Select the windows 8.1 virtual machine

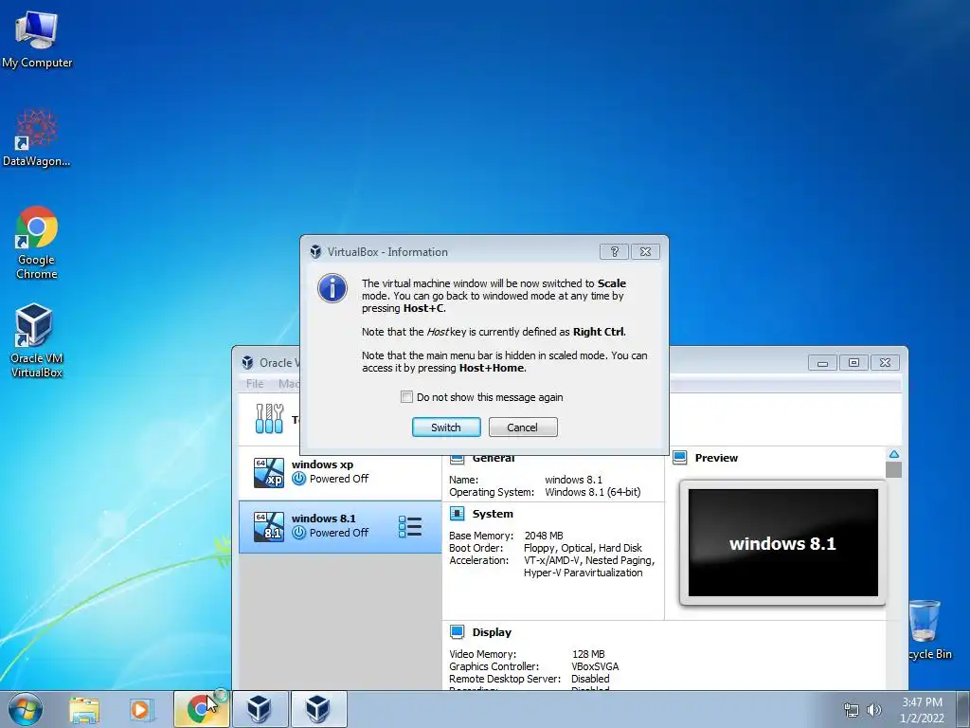(x=340, y=526)
